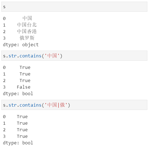Click output row 俄罗斯
Screen dimensions: 149x146
click(x=19, y=38)
